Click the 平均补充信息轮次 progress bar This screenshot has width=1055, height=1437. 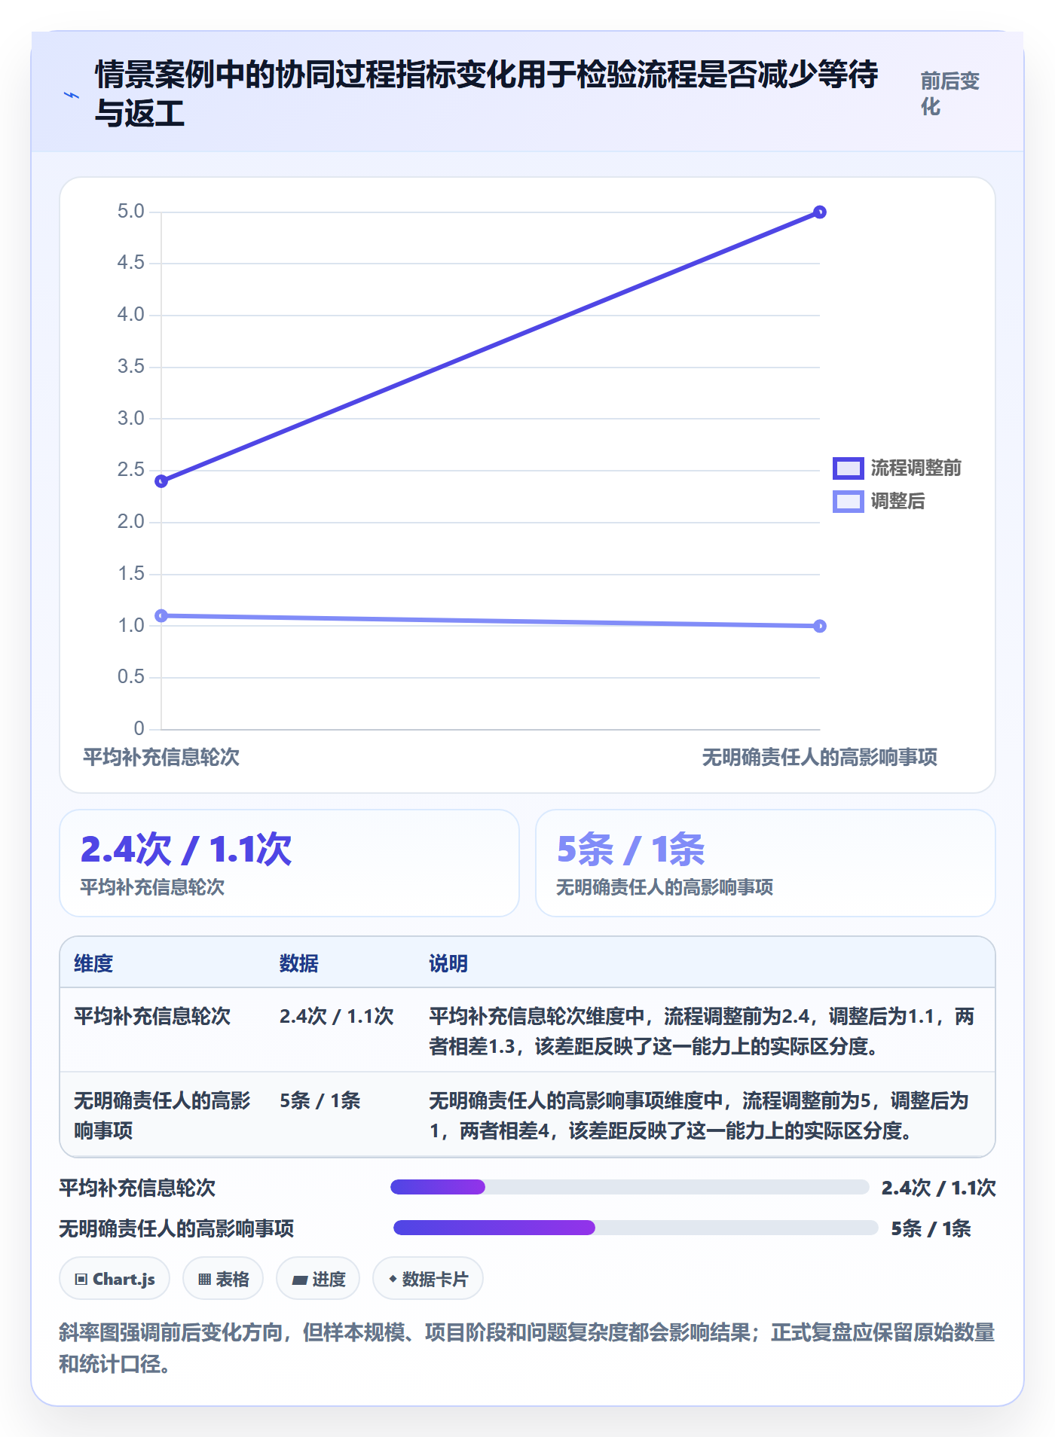pyautogui.click(x=630, y=1187)
